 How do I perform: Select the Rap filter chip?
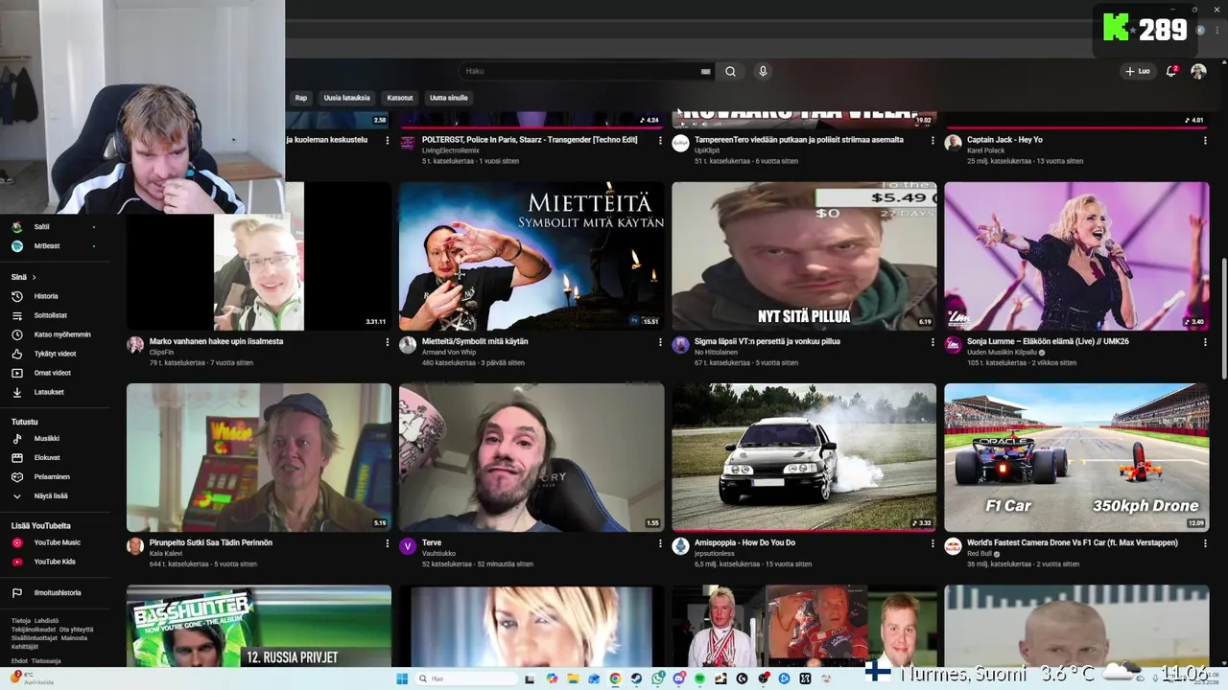[301, 98]
